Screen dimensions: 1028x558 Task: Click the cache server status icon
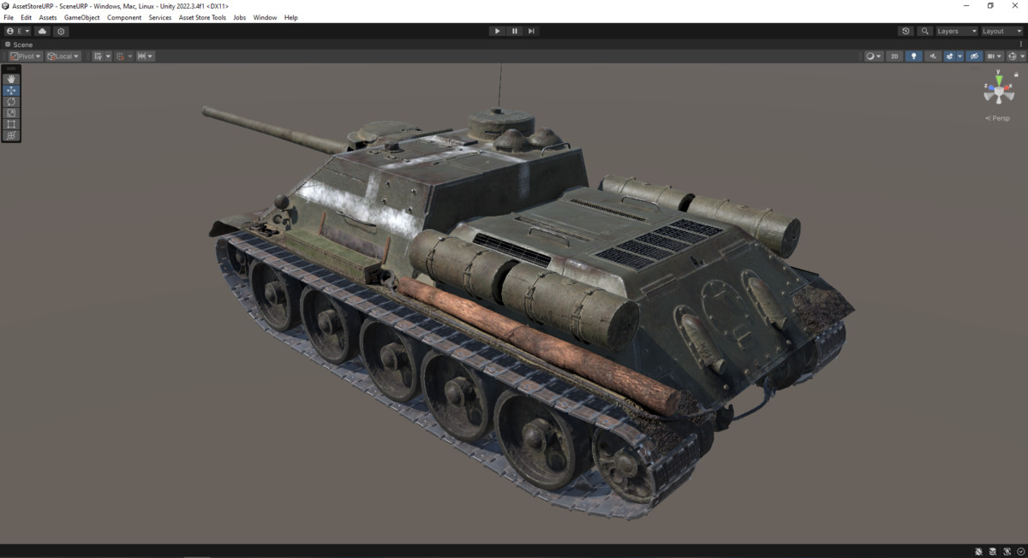point(994,551)
